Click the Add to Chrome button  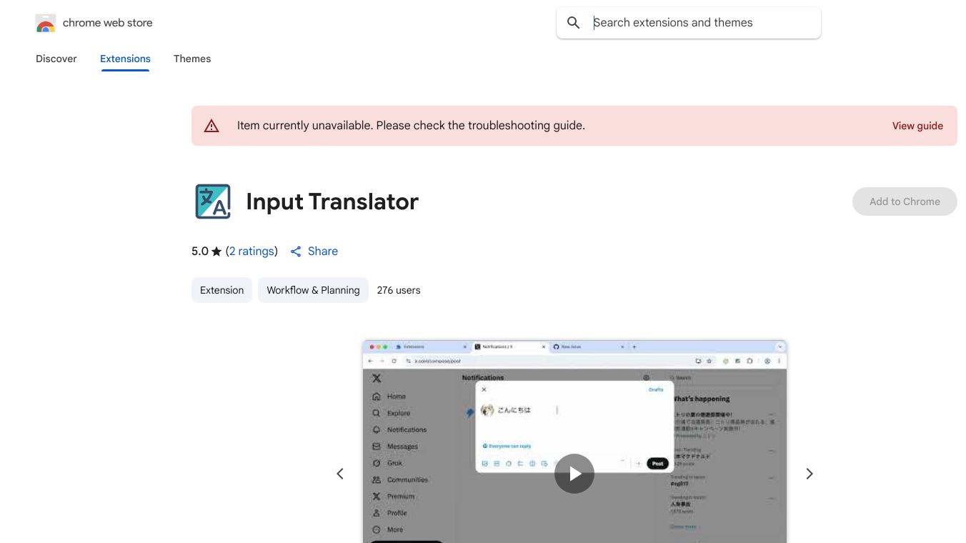point(905,201)
